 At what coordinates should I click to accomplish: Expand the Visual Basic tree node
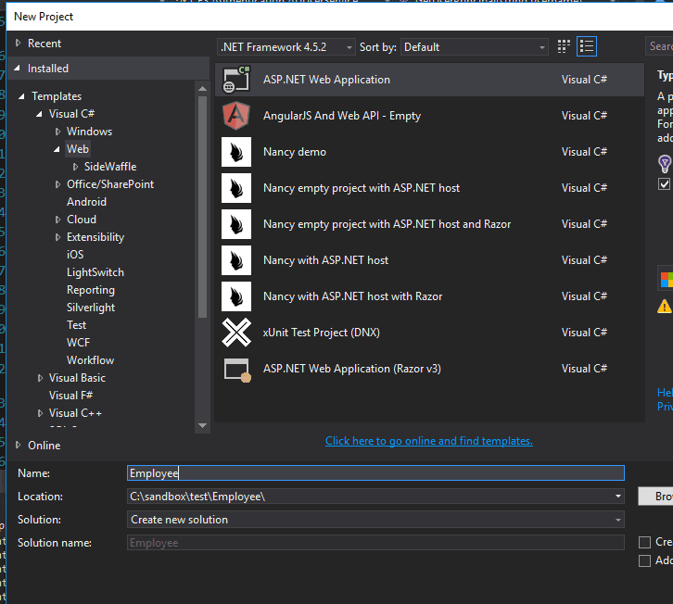click(40, 378)
